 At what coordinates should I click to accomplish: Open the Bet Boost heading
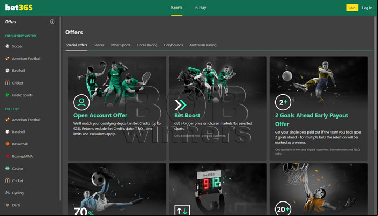(187, 116)
